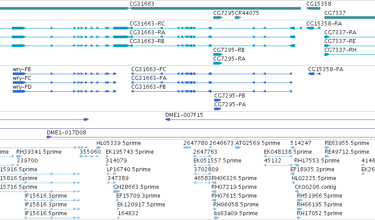Select the RH17553.5prime EST label
The image size is (375, 220).
coord(317,161)
